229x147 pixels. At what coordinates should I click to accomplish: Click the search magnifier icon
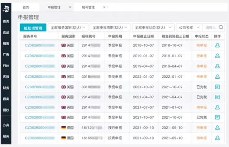(221, 27)
